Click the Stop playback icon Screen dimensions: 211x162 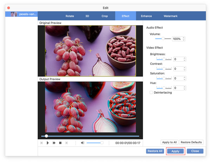(x=60, y=143)
